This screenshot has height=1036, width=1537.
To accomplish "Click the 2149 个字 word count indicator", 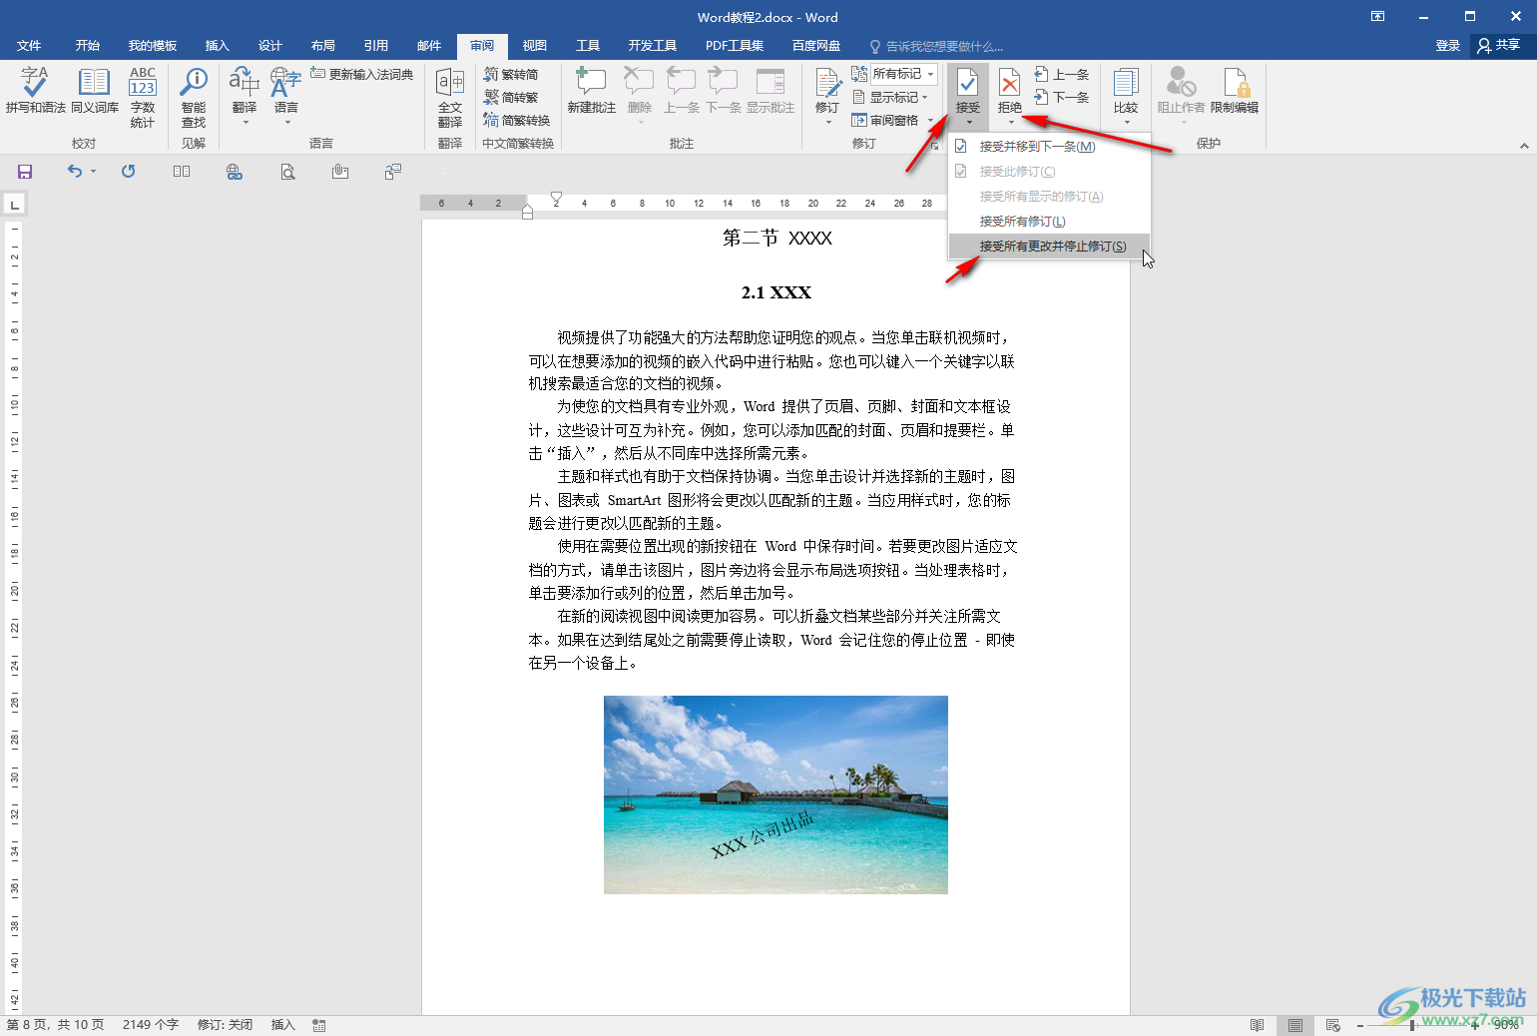I will point(151,1025).
